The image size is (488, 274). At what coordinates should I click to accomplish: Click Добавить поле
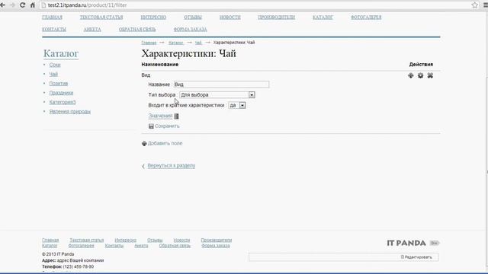coord(165,144)
